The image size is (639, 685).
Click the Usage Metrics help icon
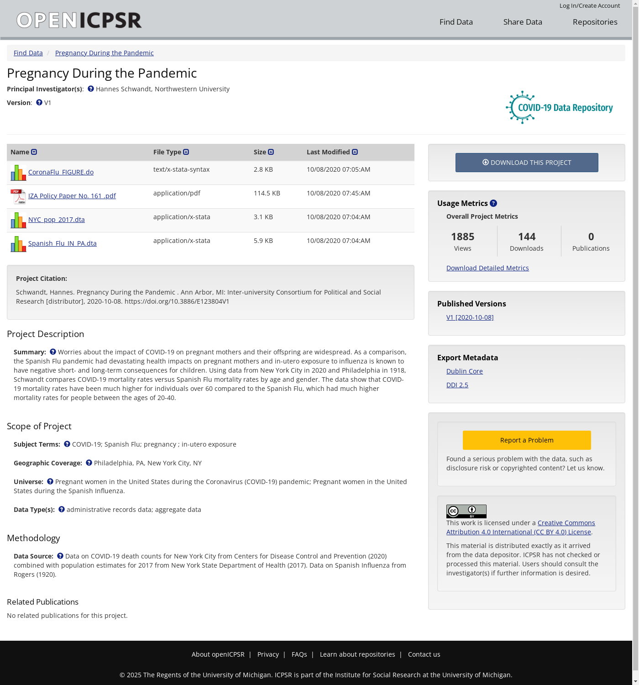493,203
